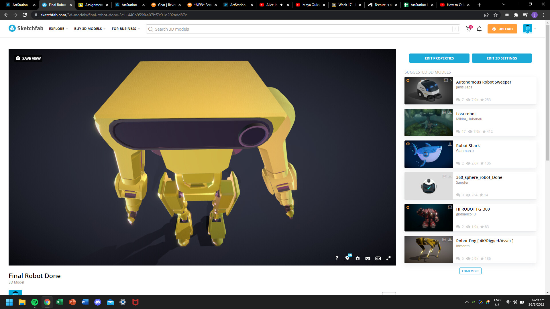Enter fullscreen mode on the 3D viewer

tap(388, 258)
